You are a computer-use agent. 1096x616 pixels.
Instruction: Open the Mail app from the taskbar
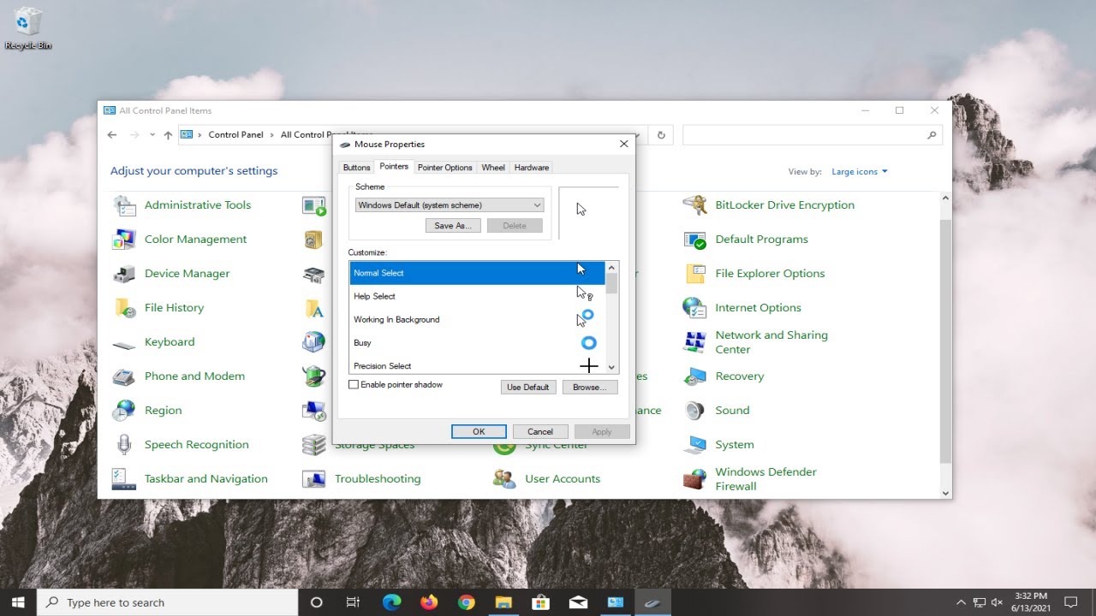coord(578,602)
